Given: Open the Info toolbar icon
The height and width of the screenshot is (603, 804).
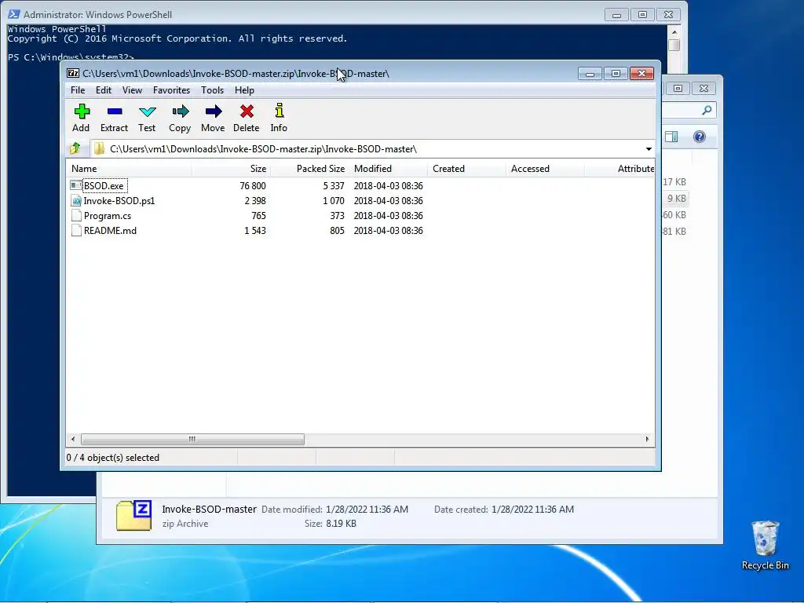Looking at the screenshot, I should (x=279, y=111).
